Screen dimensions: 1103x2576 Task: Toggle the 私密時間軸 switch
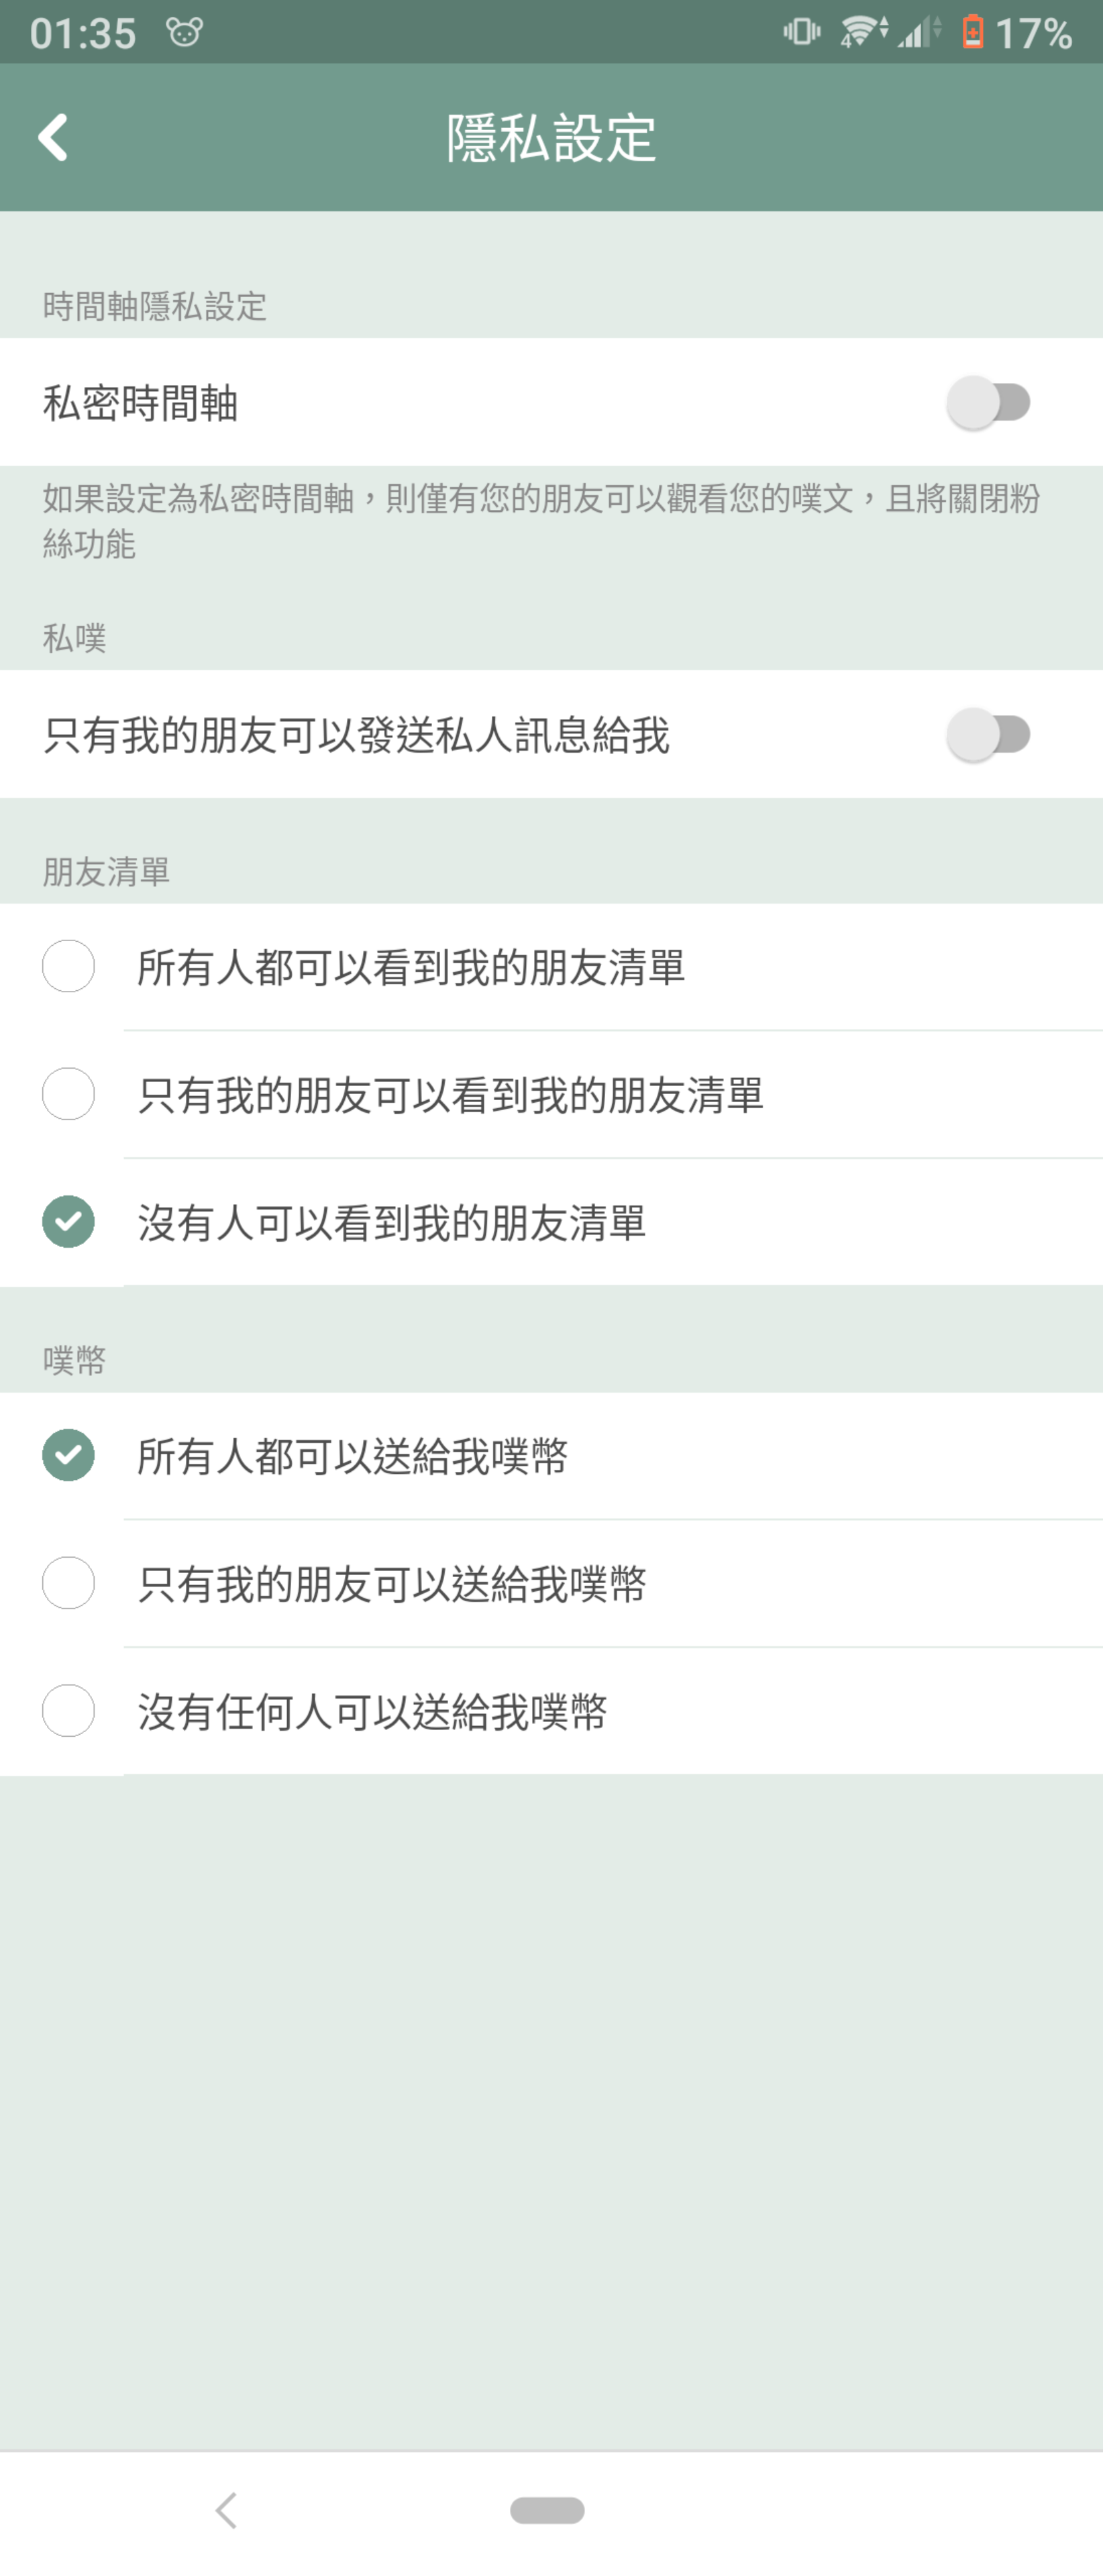988,402
